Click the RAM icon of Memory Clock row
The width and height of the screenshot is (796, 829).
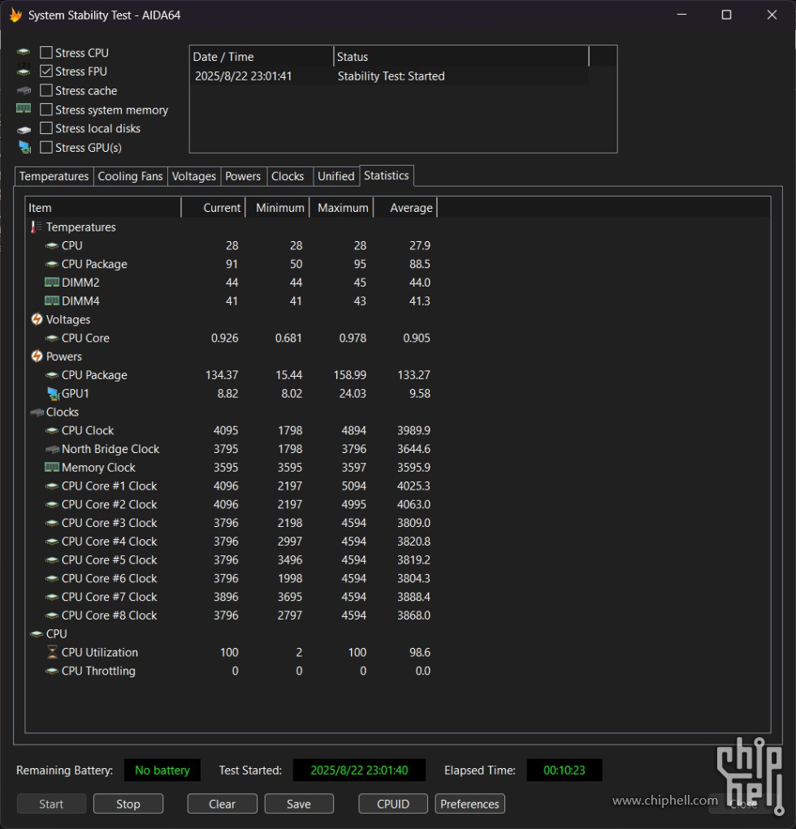coord(52,467)
